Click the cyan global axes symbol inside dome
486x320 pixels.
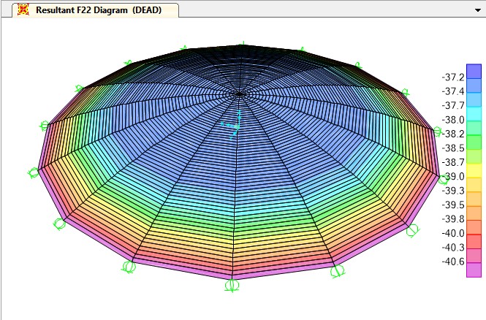[232, 125]
